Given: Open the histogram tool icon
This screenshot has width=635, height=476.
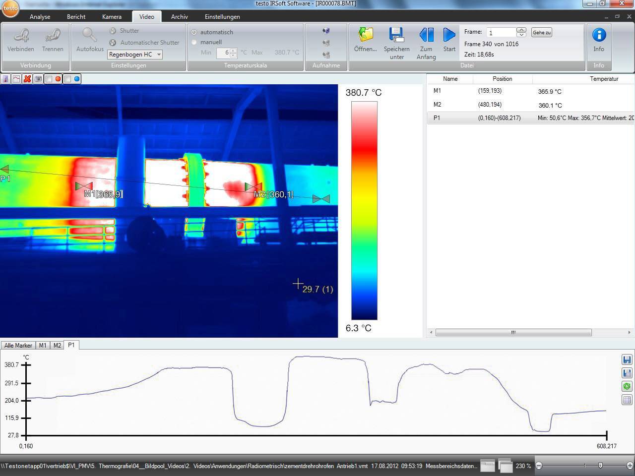Looking at the screenshot, I should (x=16, y=79).
